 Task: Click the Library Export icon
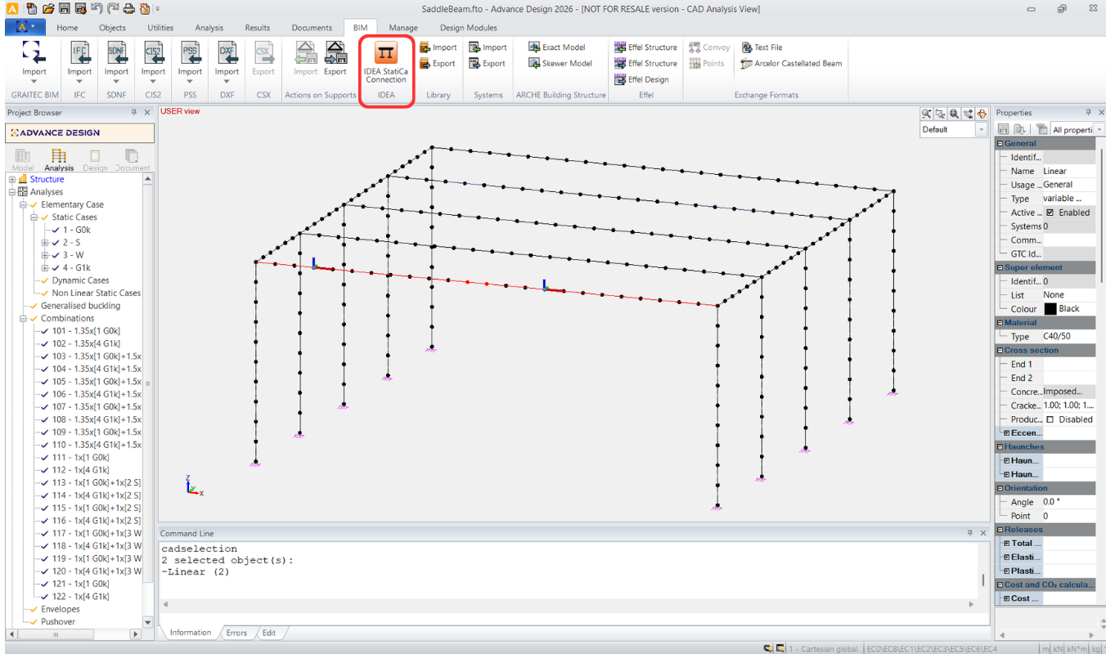pyautogui.click(x=425, y=63)
